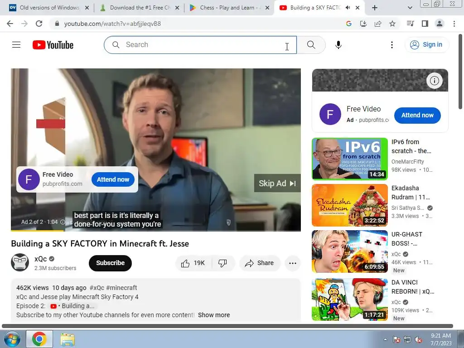
Task: Start voice search with the microphone
Action: point(338,45)
